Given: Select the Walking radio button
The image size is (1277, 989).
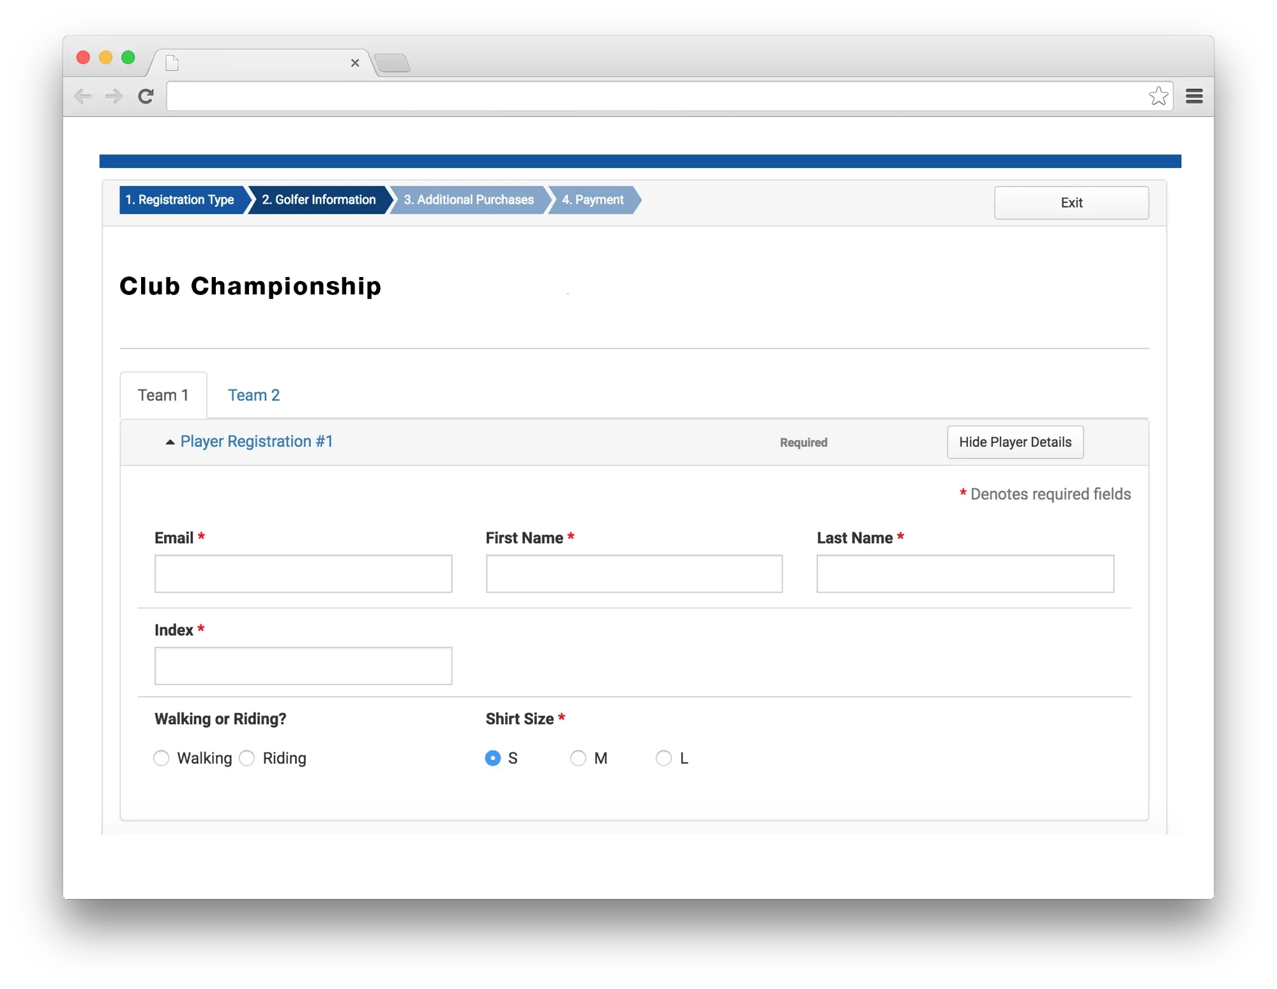Looking at the screenshot, I should 163,758.
